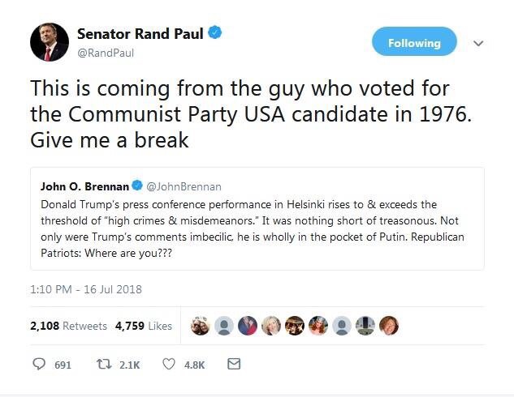Send tweet via the envelope icon
The image size is (514, 397).
pos(233,365)
